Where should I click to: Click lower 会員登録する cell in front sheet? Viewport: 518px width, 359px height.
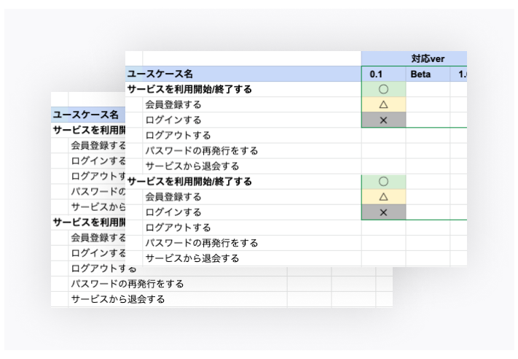pyautogui.click(x=252, y=197)
